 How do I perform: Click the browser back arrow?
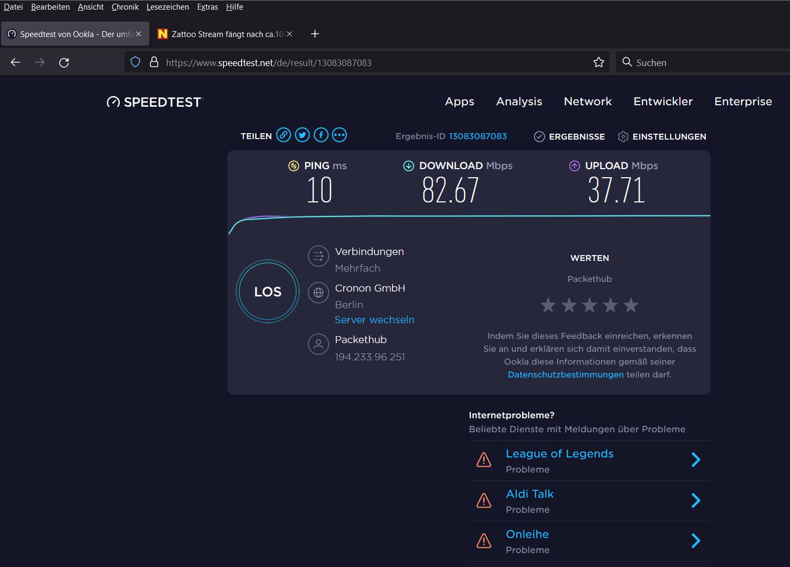click(x=16, y=62)
